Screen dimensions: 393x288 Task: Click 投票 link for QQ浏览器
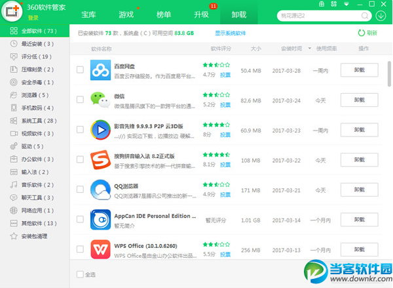pyautogui.click(x=225, y=195)
